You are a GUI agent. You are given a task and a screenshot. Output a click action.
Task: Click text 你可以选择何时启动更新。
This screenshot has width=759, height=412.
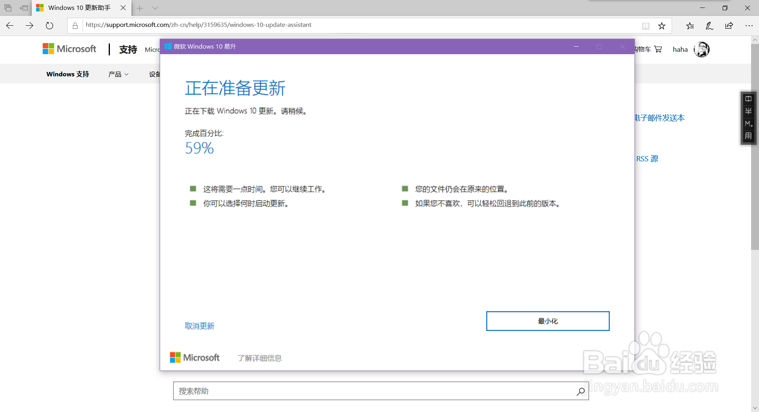coord(246,203)
